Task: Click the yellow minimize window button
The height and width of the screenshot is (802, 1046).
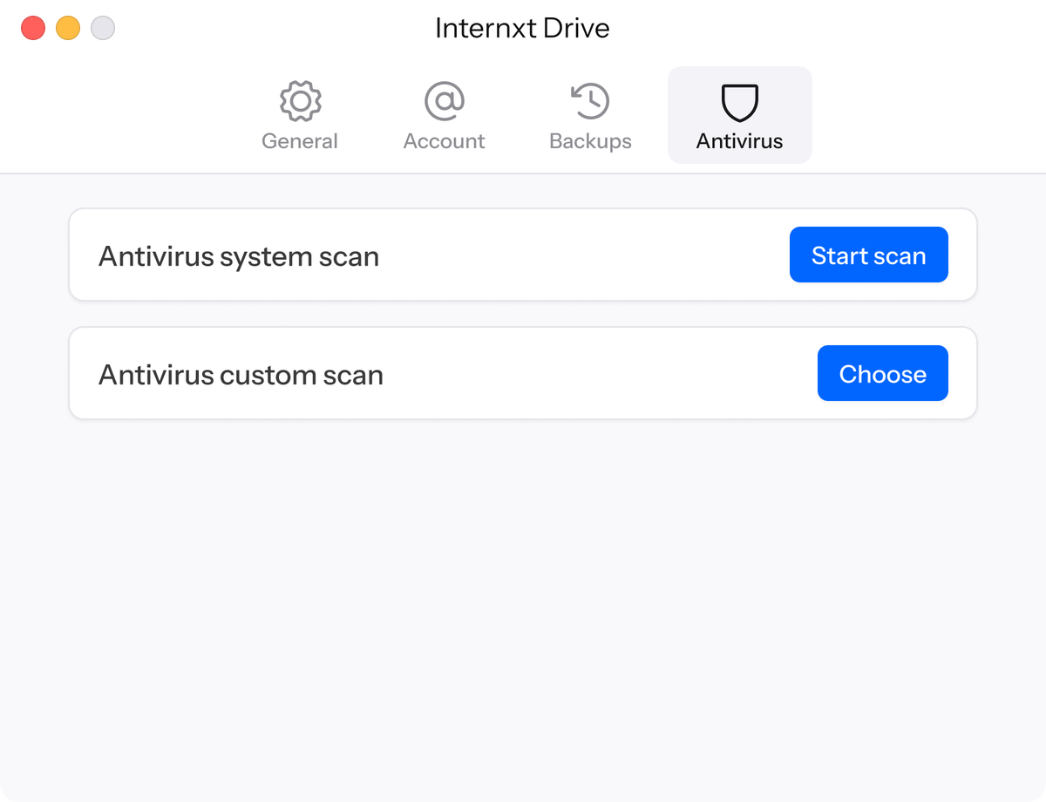Action: tap(67, 27)
